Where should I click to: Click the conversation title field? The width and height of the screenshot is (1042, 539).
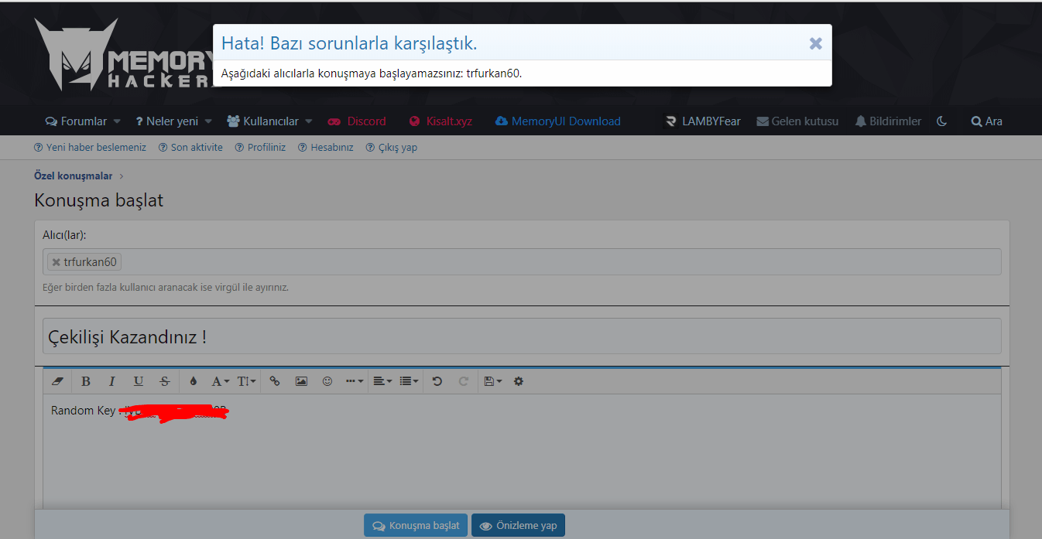point(522,336)
